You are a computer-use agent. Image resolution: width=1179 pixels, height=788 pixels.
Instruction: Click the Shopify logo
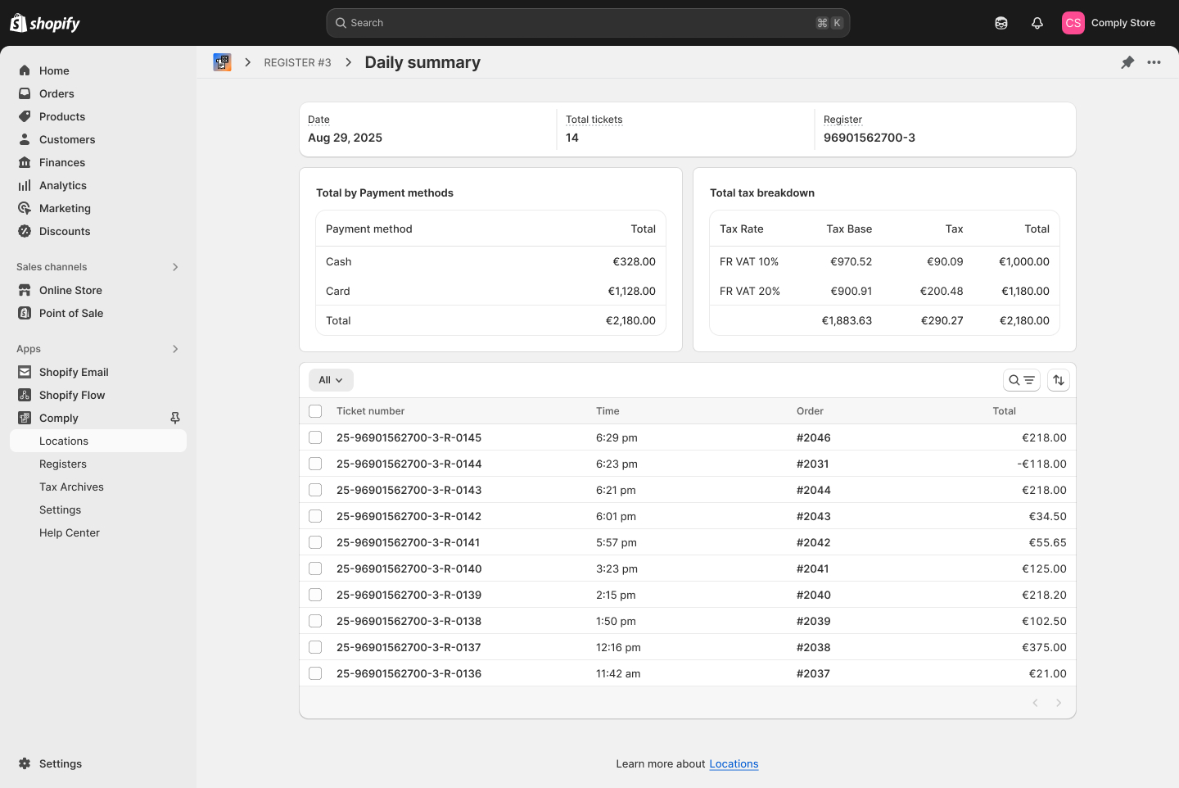pyautogui.click(x=45, y=23)
